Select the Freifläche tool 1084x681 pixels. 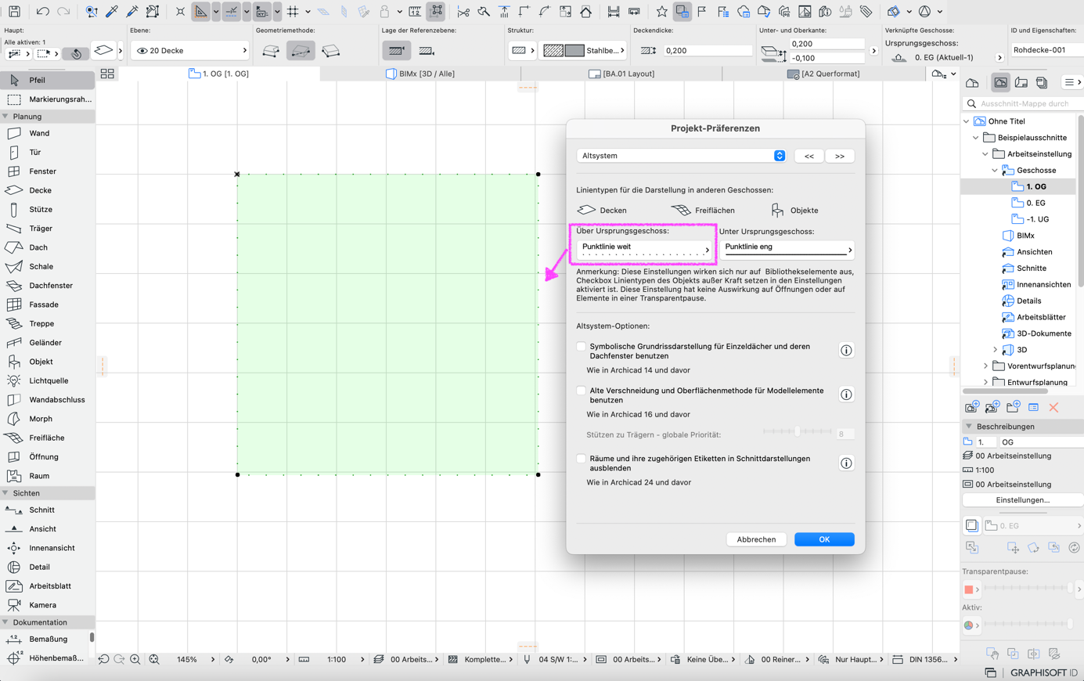(47, 438)
